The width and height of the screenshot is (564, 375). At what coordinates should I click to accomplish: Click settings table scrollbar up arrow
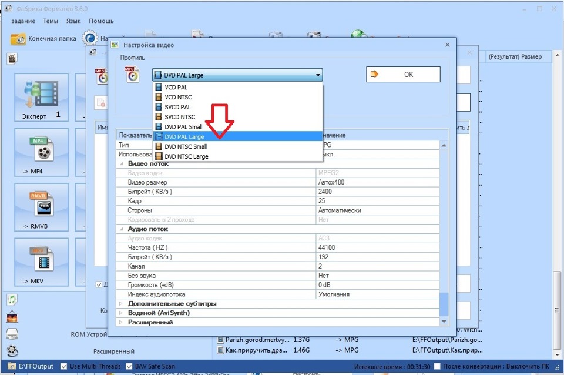[444, 145]
